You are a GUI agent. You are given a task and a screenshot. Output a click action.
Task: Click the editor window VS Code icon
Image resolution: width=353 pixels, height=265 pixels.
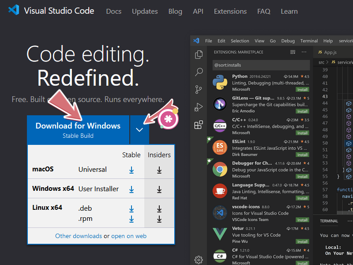tap(196, 41)
